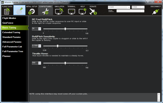Click the RC Feel Roll/Pitch heading
This screenshot has height=103, width=163.
tap(42, 19)
